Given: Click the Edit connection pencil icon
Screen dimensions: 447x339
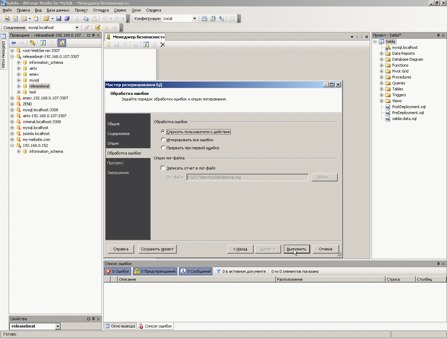Looking at the screenshot, I should pos(97,28).
